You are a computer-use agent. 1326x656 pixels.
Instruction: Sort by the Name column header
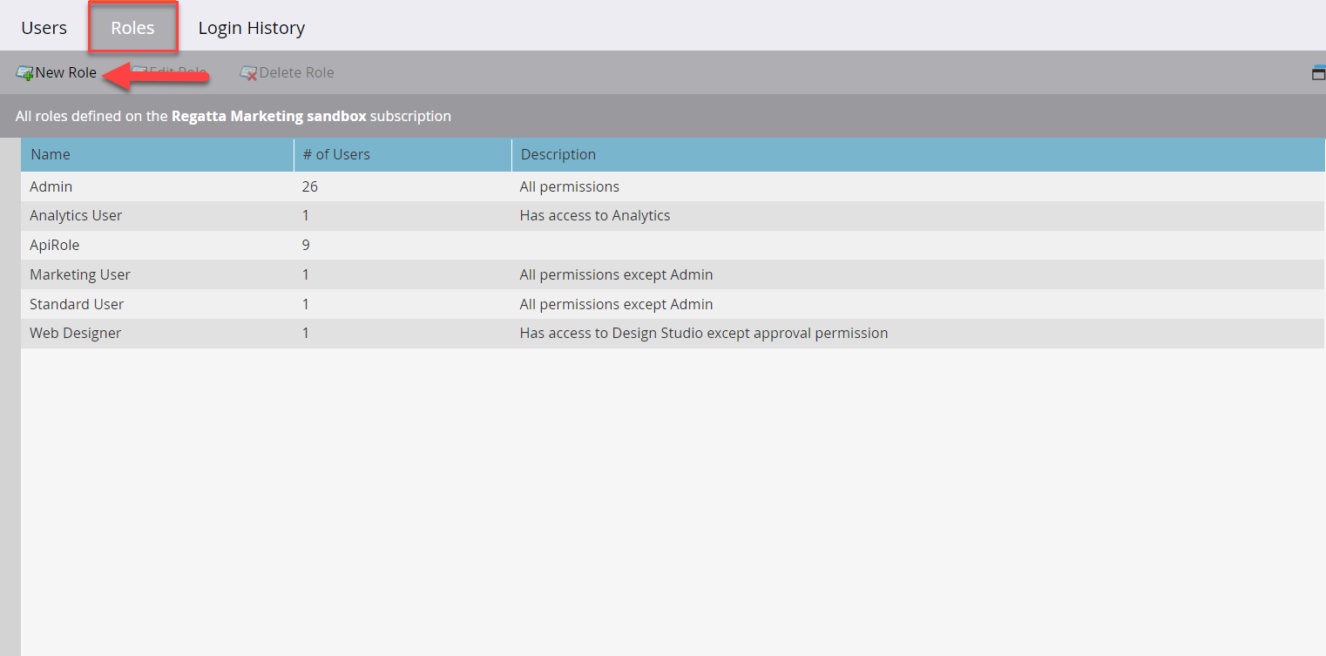158,154
